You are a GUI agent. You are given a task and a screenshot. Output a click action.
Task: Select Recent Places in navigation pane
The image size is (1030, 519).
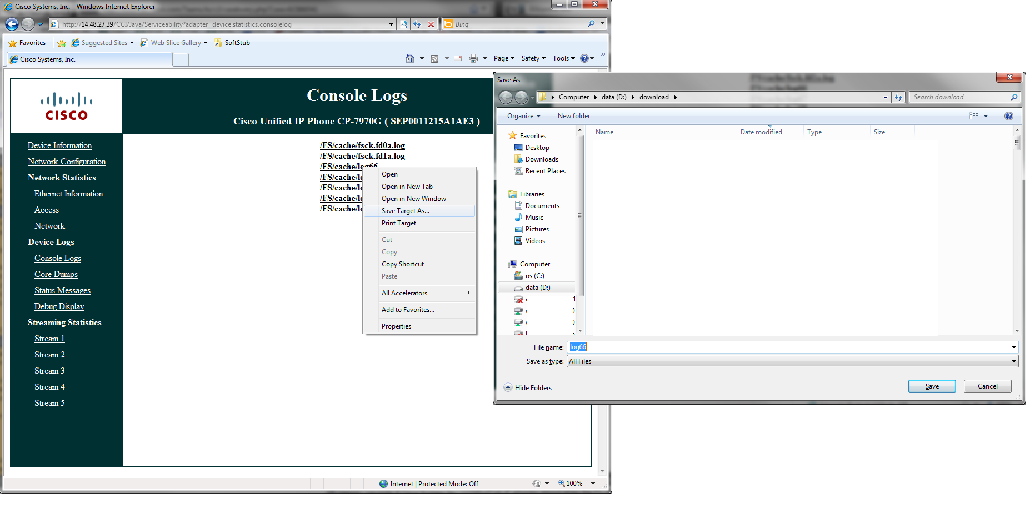pos(539,171)
